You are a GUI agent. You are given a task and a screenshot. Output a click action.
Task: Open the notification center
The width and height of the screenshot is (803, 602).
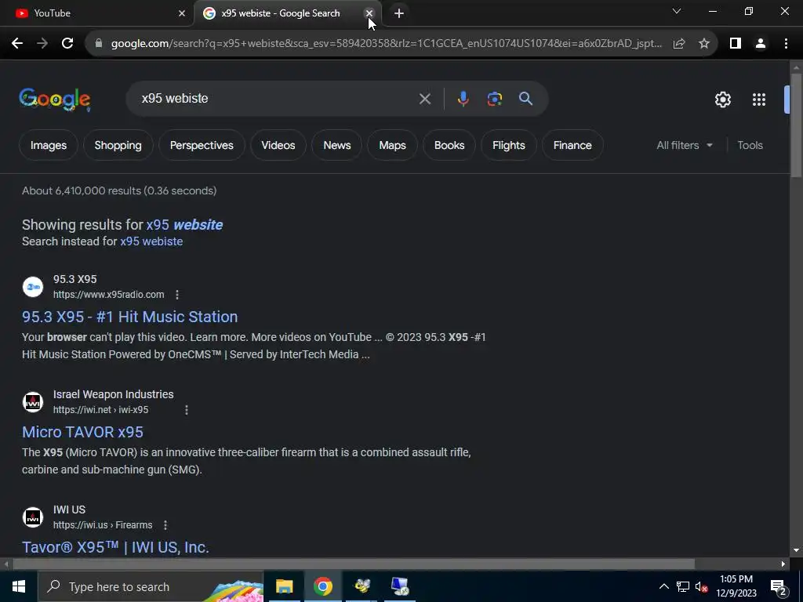[779, 588]
